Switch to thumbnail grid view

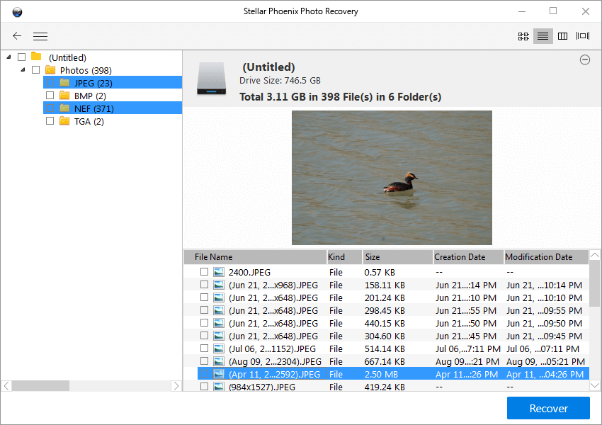tap(523, 36)
